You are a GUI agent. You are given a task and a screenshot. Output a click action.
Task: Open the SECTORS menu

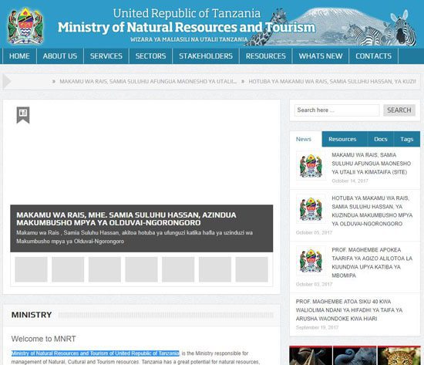coord(150,56)
